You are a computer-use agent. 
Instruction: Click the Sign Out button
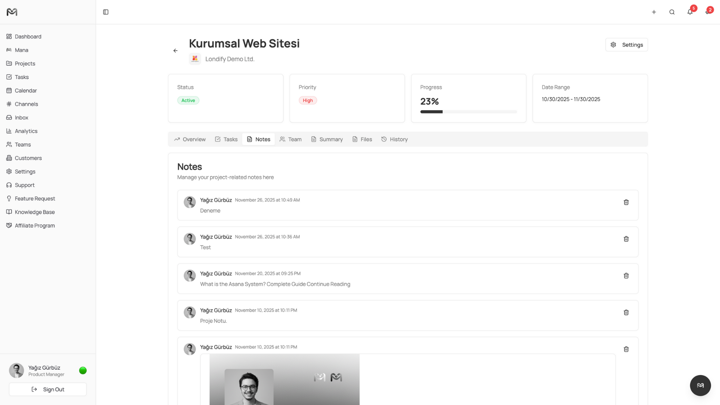pyautogui.click(x=48, y=389)
